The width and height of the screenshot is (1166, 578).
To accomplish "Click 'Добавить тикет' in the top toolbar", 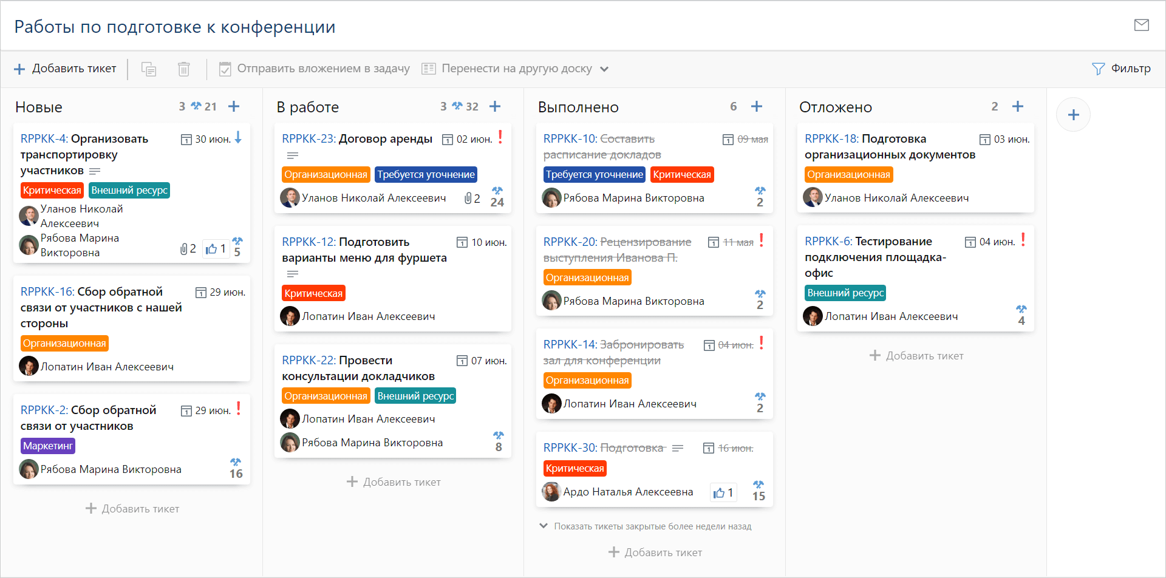I will point(65,69).
